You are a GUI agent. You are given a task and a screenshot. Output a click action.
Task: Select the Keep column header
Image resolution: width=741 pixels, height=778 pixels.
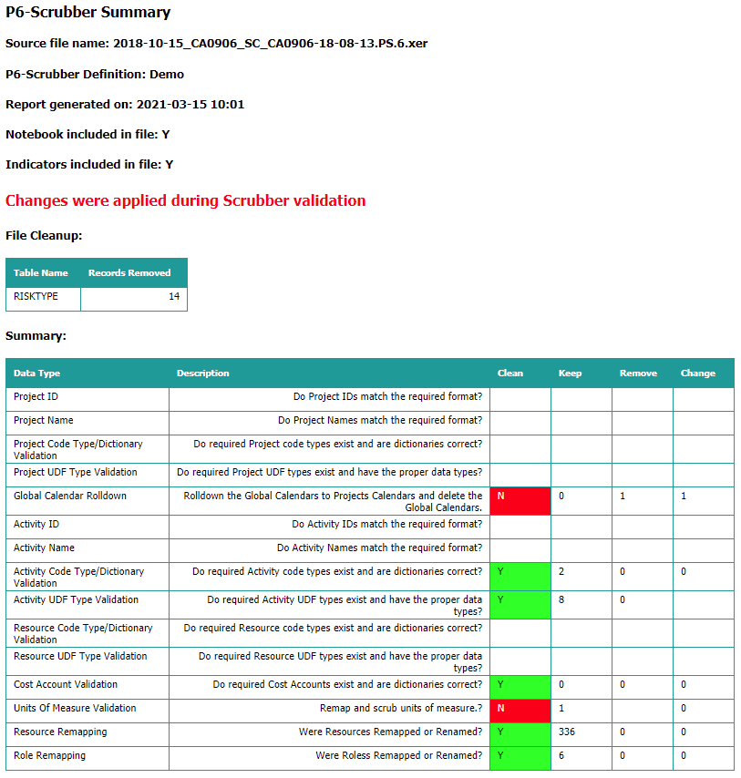(x=569, y=373)
